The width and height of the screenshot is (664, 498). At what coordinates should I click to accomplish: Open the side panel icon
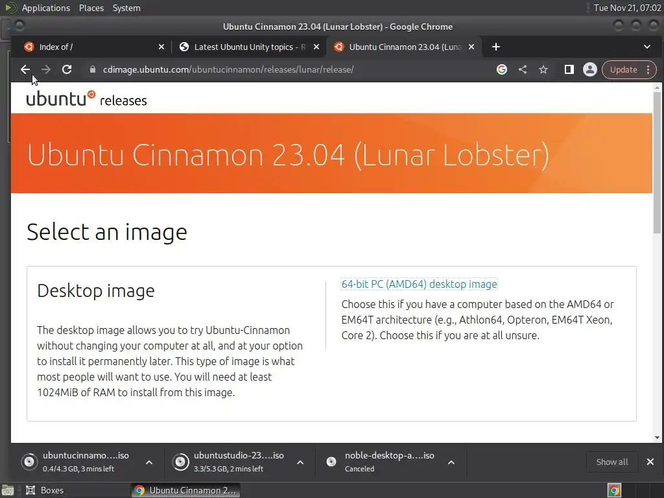tap(569, 70)
